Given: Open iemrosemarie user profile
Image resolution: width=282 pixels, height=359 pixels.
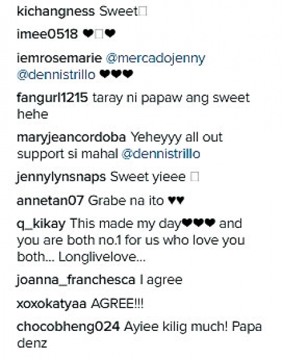Looking at the screenshot, I should pyautogui.click(x=59, y=58).
